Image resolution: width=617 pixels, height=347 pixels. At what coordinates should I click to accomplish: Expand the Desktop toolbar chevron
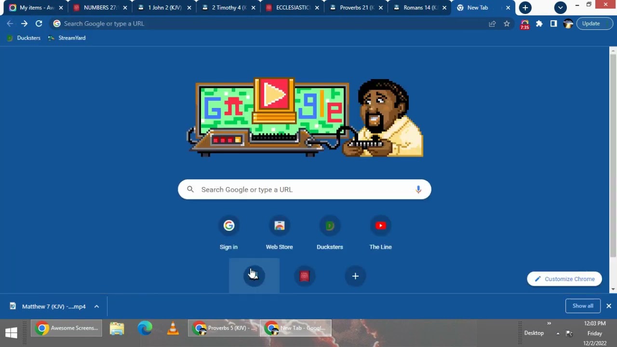[x=549, y=323]
